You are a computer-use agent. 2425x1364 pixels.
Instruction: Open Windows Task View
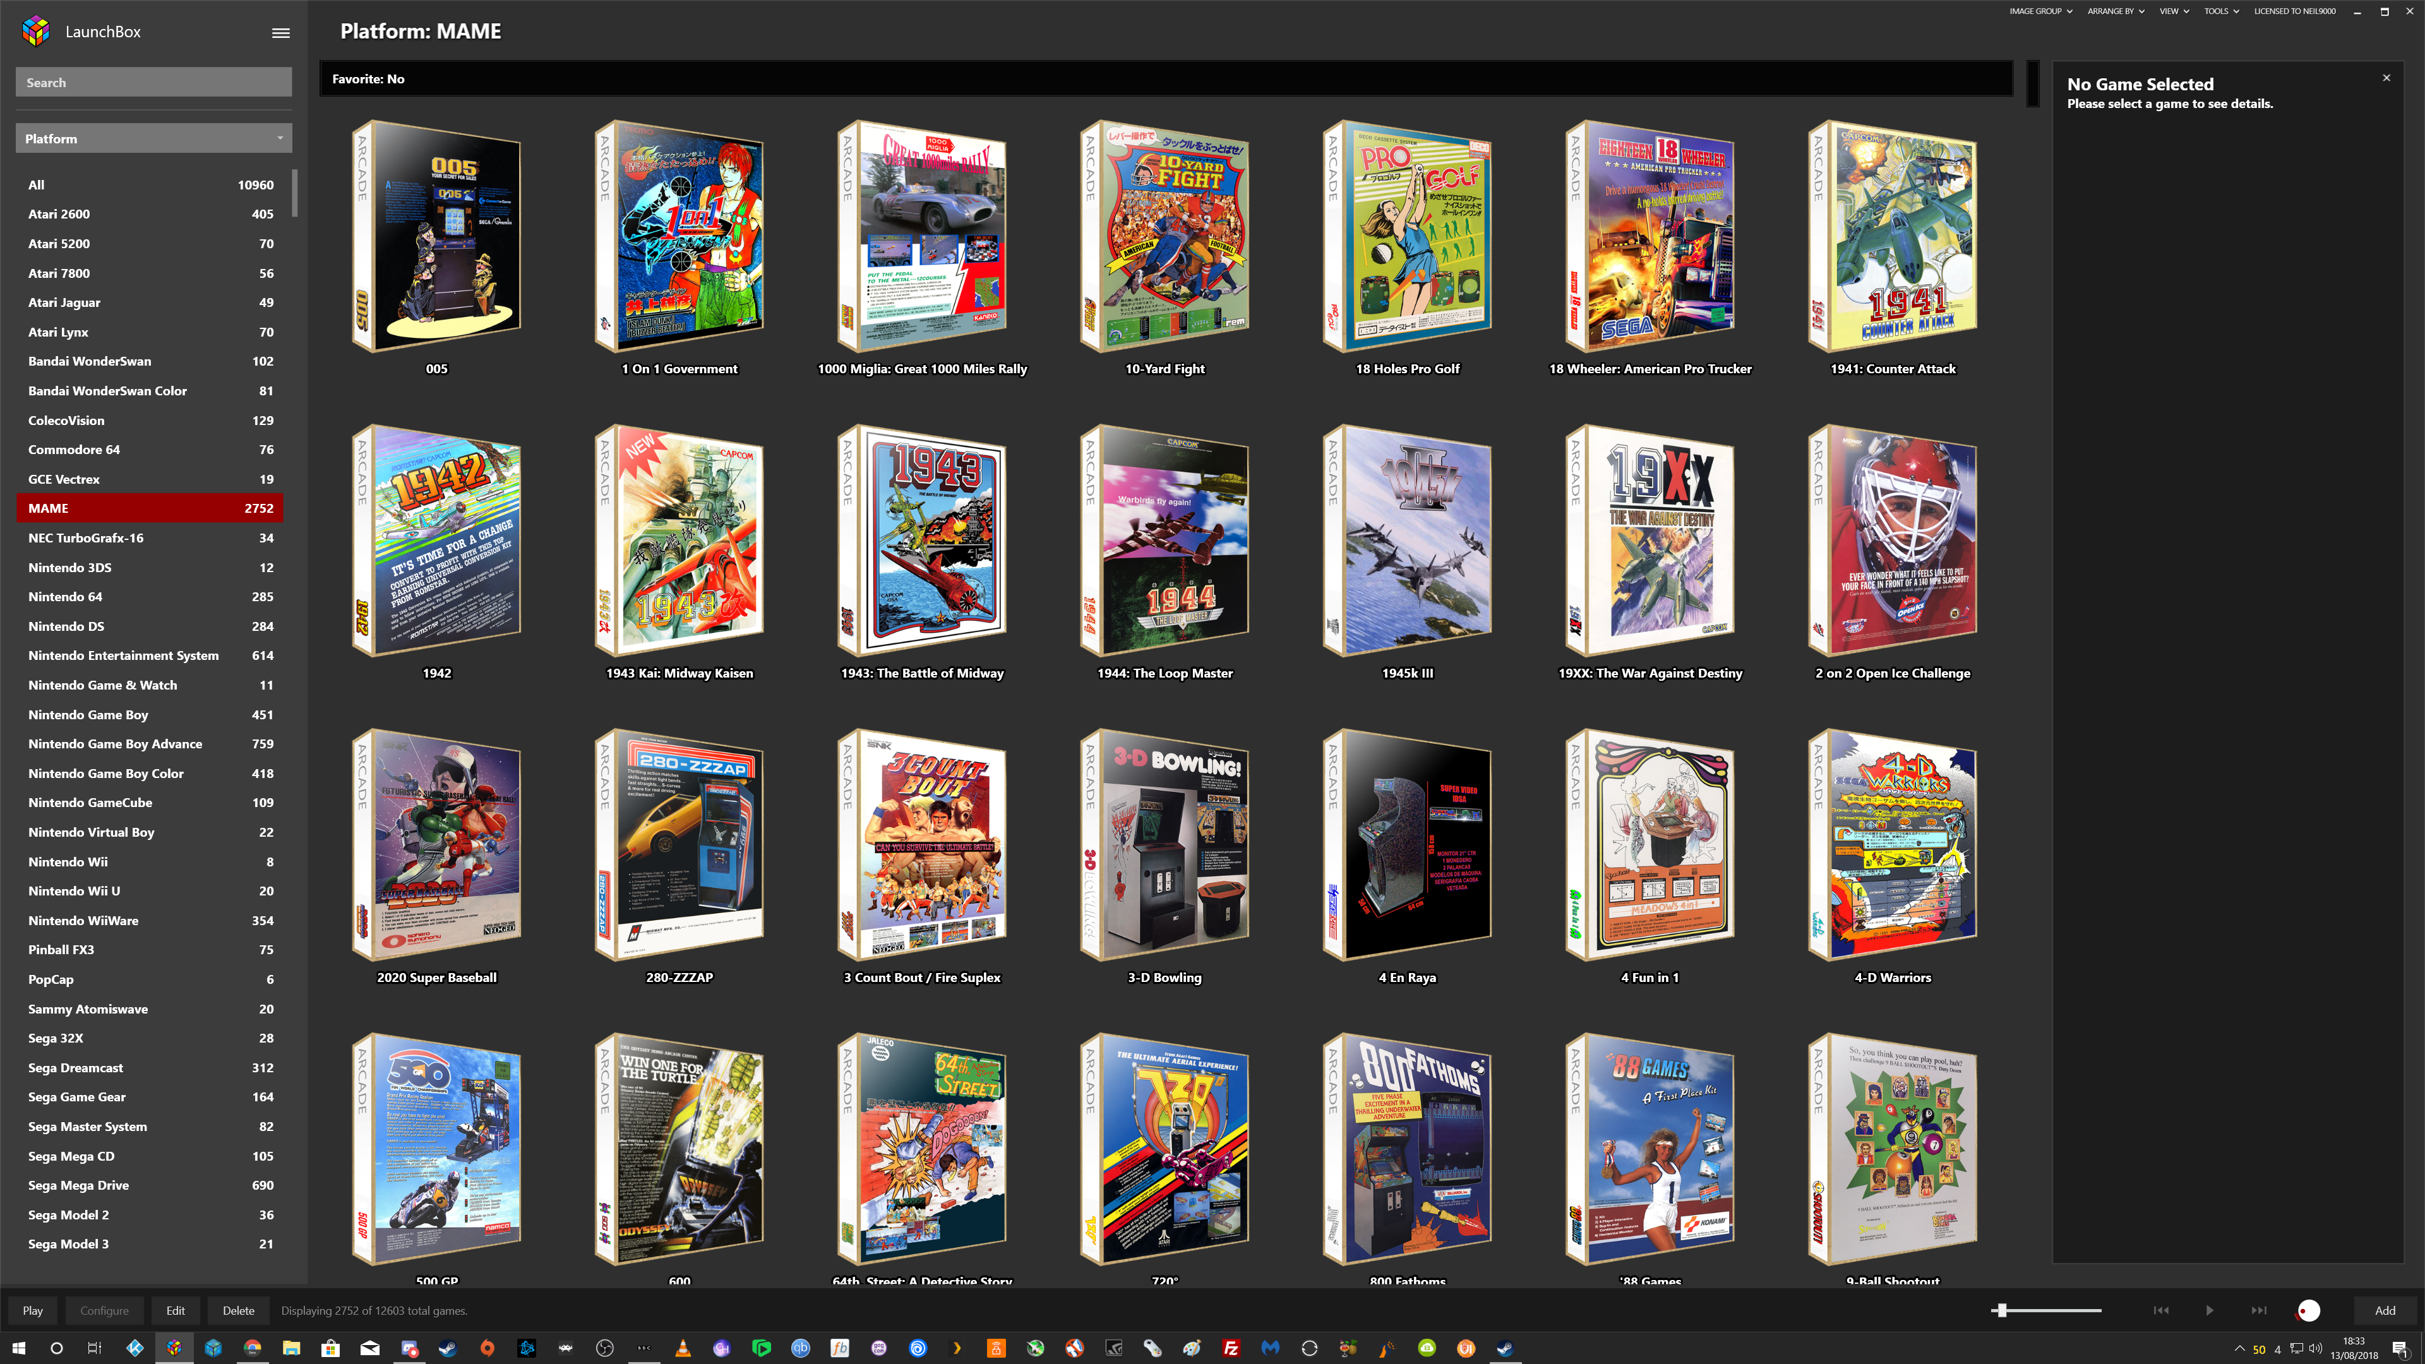click(x=94, y=1348)
